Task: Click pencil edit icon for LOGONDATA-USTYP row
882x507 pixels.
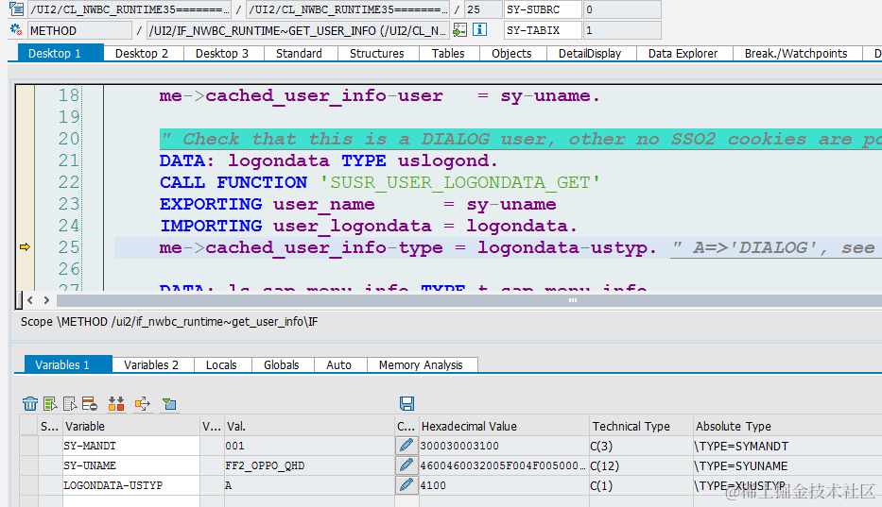Action: tap(406, 485)
